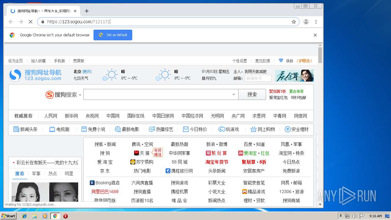Image resolution: width=391 pixels, height=220 pixels.
Task: Click 新闻头条 news icon
Action: [x=16, y=129]
